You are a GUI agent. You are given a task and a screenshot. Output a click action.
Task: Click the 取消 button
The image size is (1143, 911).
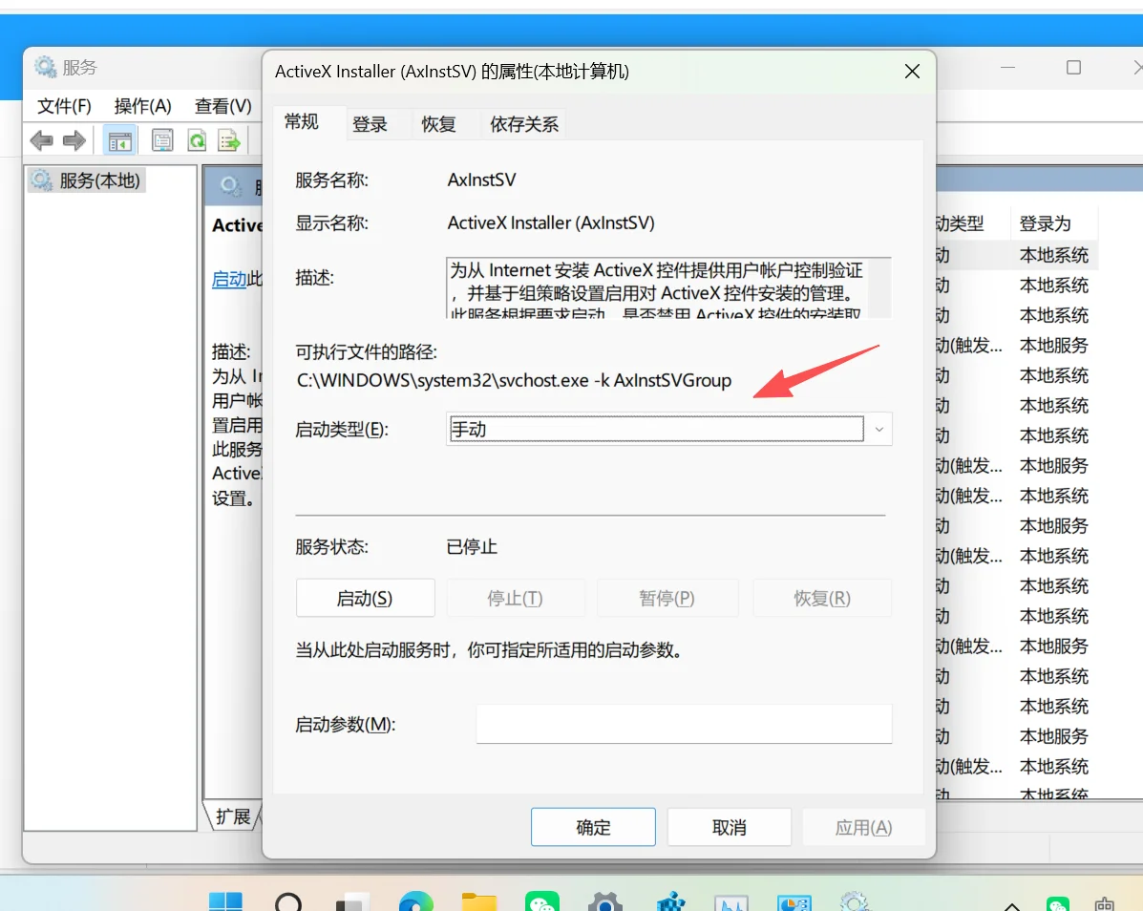pos(729,827)
